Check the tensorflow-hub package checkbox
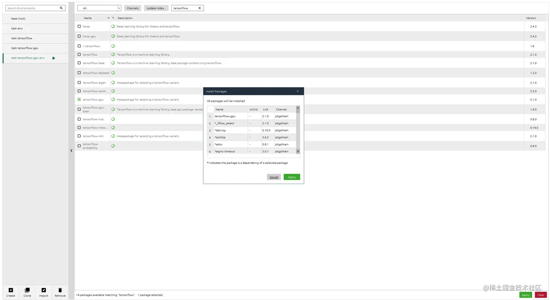 coord(79,119)
